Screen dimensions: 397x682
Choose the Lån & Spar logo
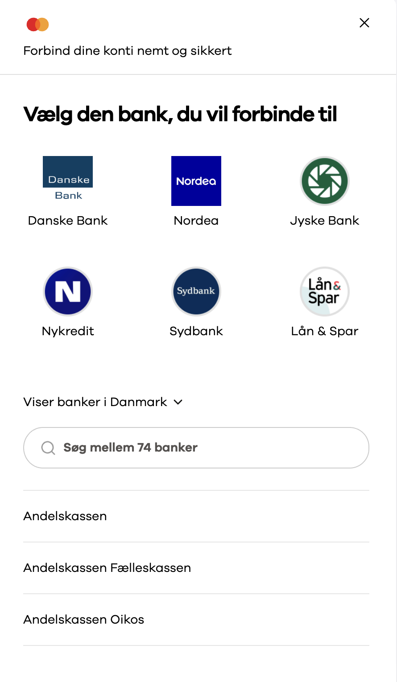click(324, 291)
